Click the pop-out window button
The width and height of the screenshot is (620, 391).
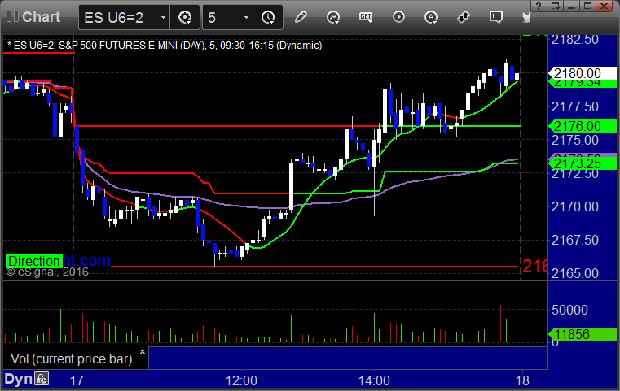[555, 6]
